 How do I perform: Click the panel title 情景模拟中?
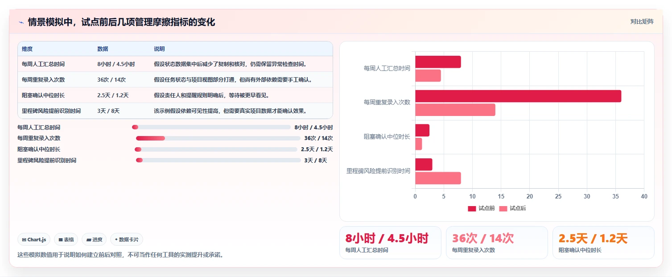(x=121, y=22)
